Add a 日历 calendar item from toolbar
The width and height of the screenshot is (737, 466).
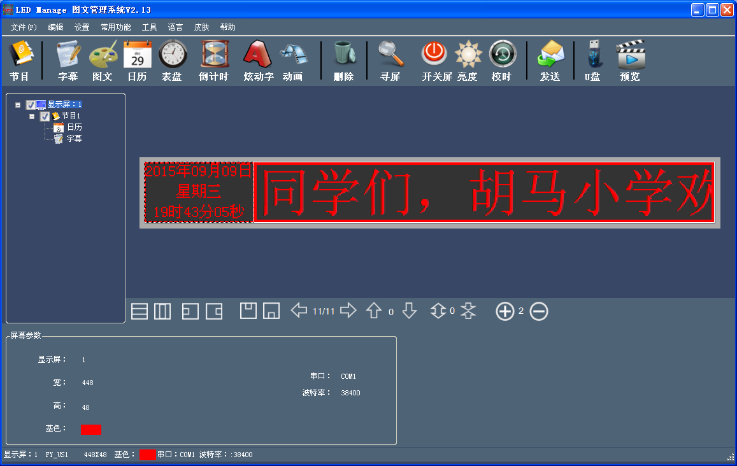[x=137, y=56]
